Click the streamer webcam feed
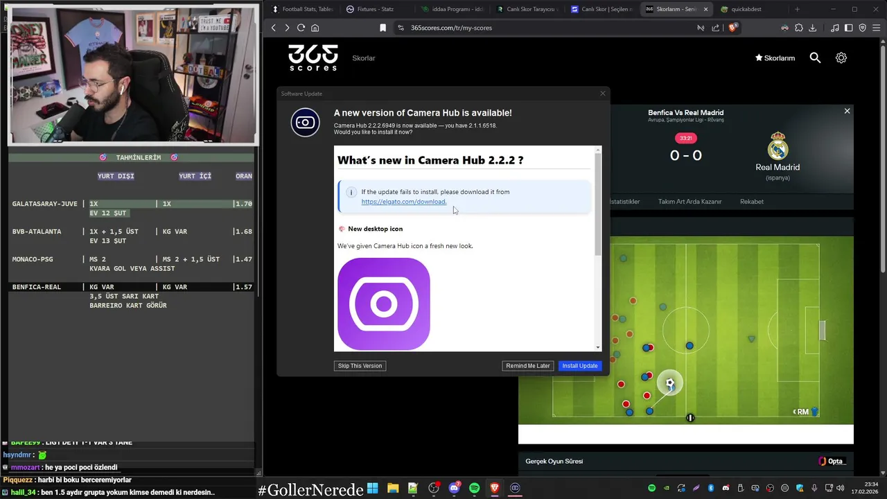887x499 pixels. click(133, 74)
